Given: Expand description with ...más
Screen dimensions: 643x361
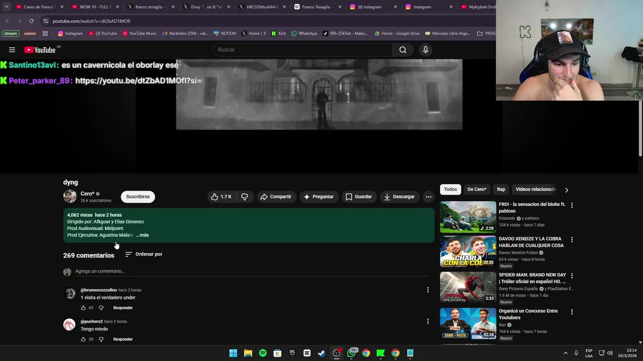Looking at the screenshot, I should point(142,235).
